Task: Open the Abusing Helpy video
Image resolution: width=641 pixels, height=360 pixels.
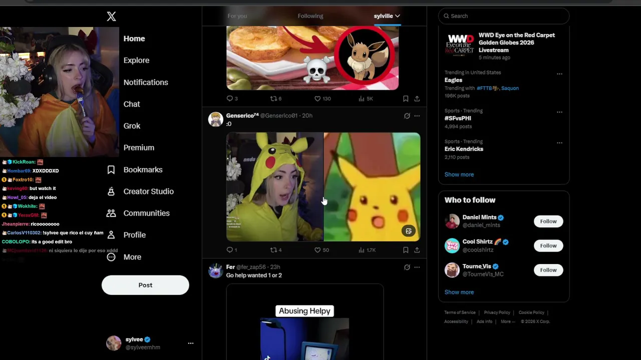Action: 304,322
